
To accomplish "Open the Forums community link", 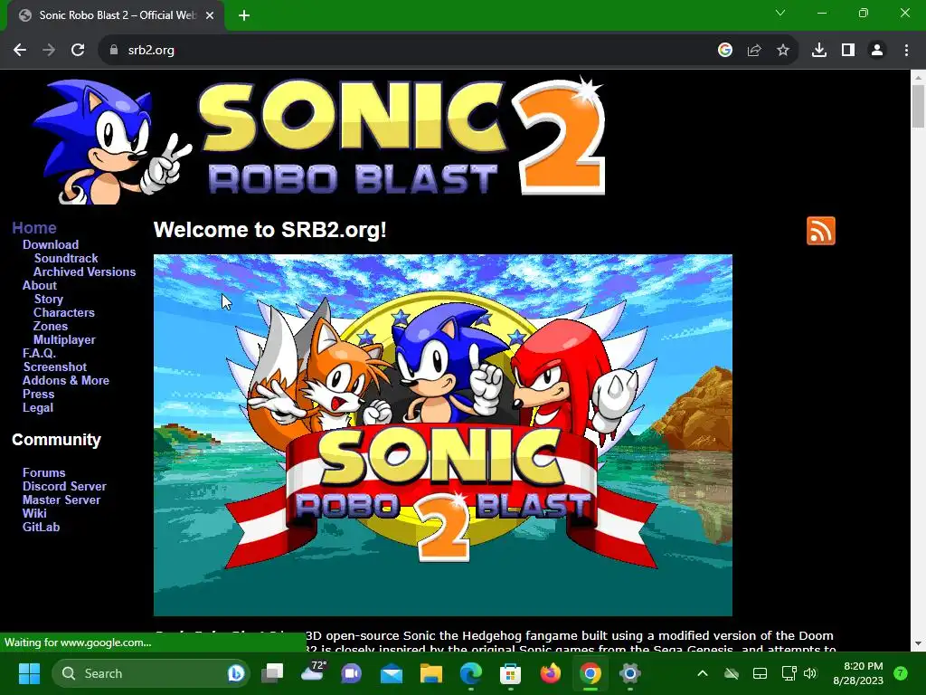I will click(x=43, y=472).
